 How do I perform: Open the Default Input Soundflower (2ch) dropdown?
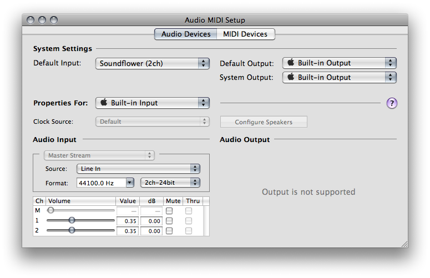(x=153, y=63)
